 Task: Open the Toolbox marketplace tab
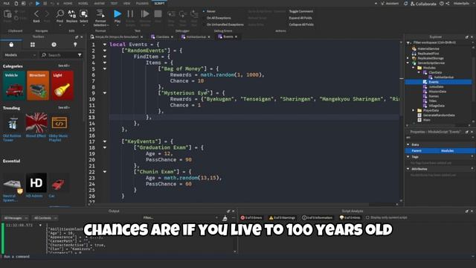[11, 45]
